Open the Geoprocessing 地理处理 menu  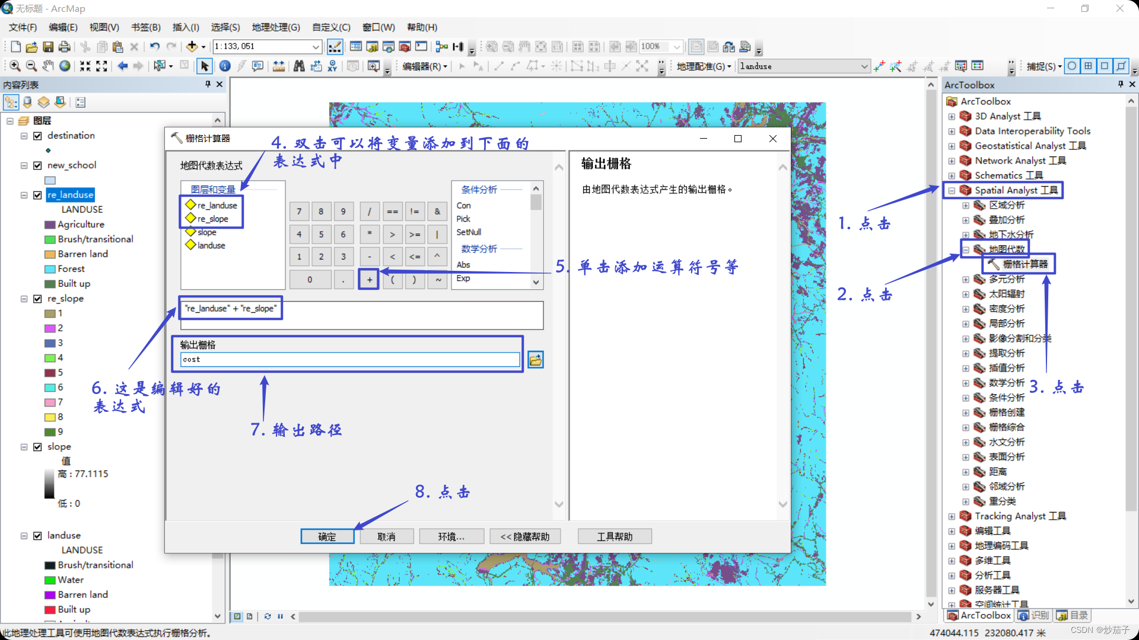pos(275,27)
